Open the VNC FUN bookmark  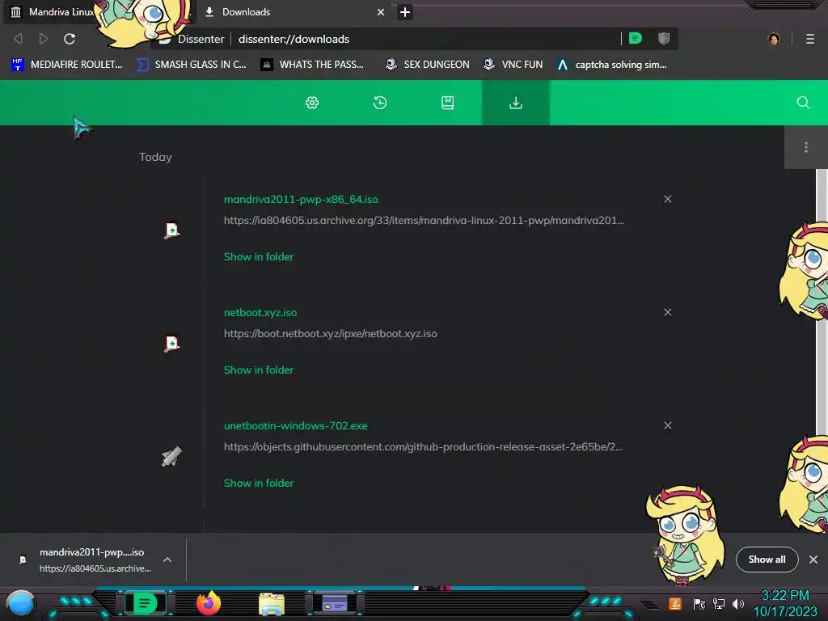513,65
